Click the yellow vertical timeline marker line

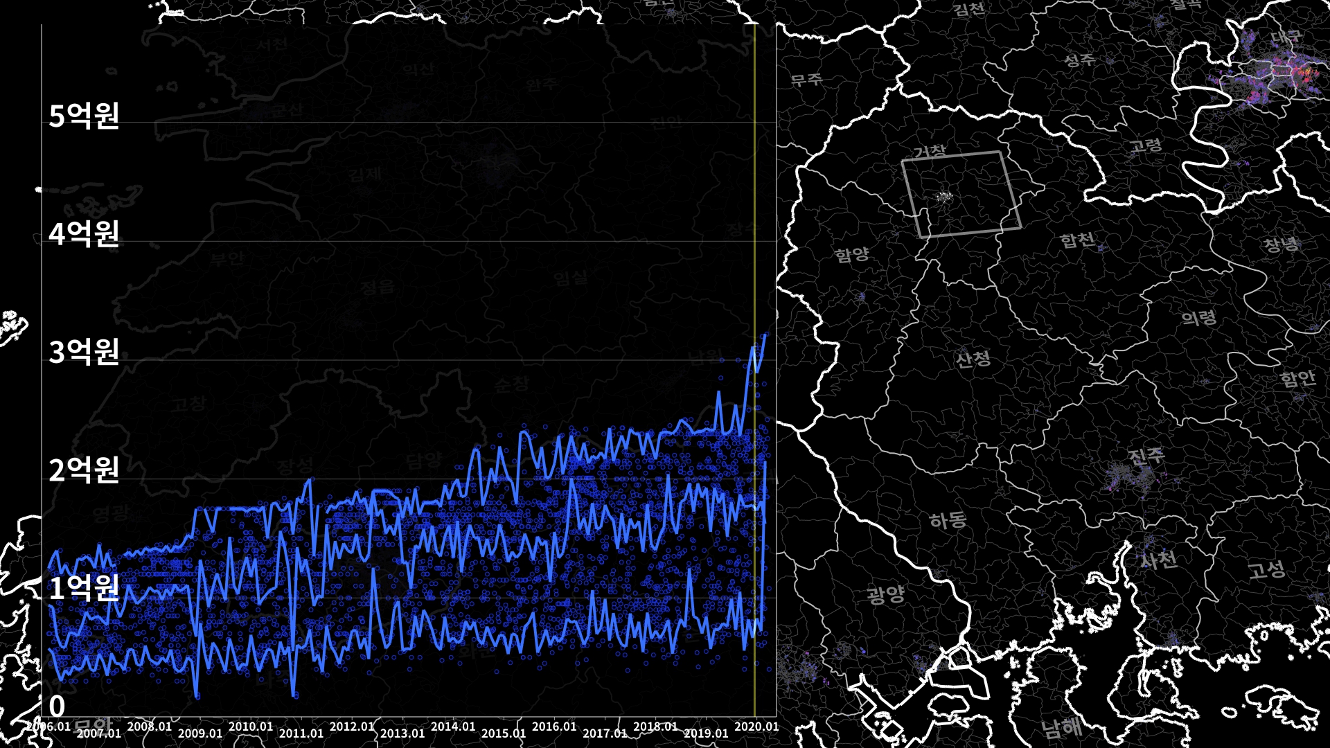point(754,208)
